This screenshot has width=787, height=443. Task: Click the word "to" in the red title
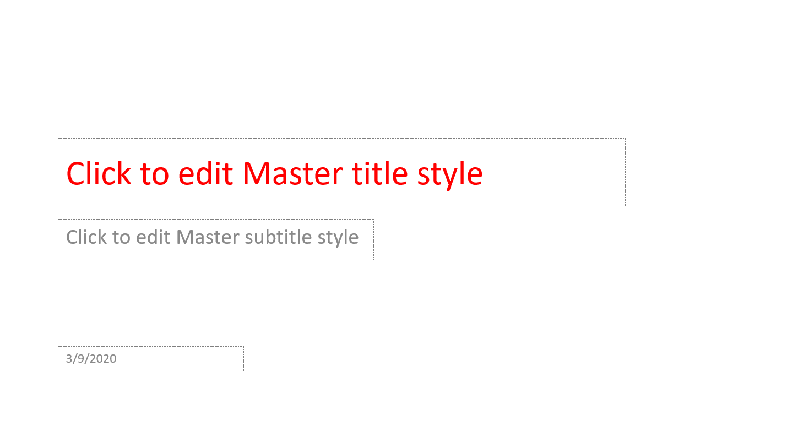[x=154, y=174]
